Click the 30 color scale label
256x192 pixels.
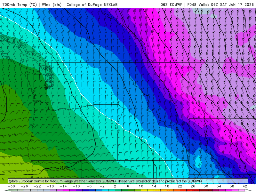tap(206, 186)
